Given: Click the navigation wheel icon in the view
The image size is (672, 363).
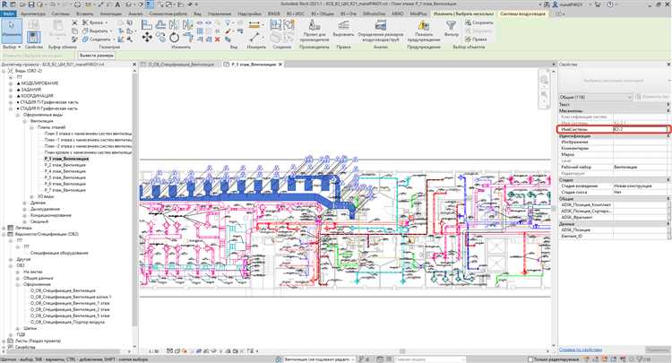Looking at the screenshot, I should pyautogui.click(x=544, y=80).
